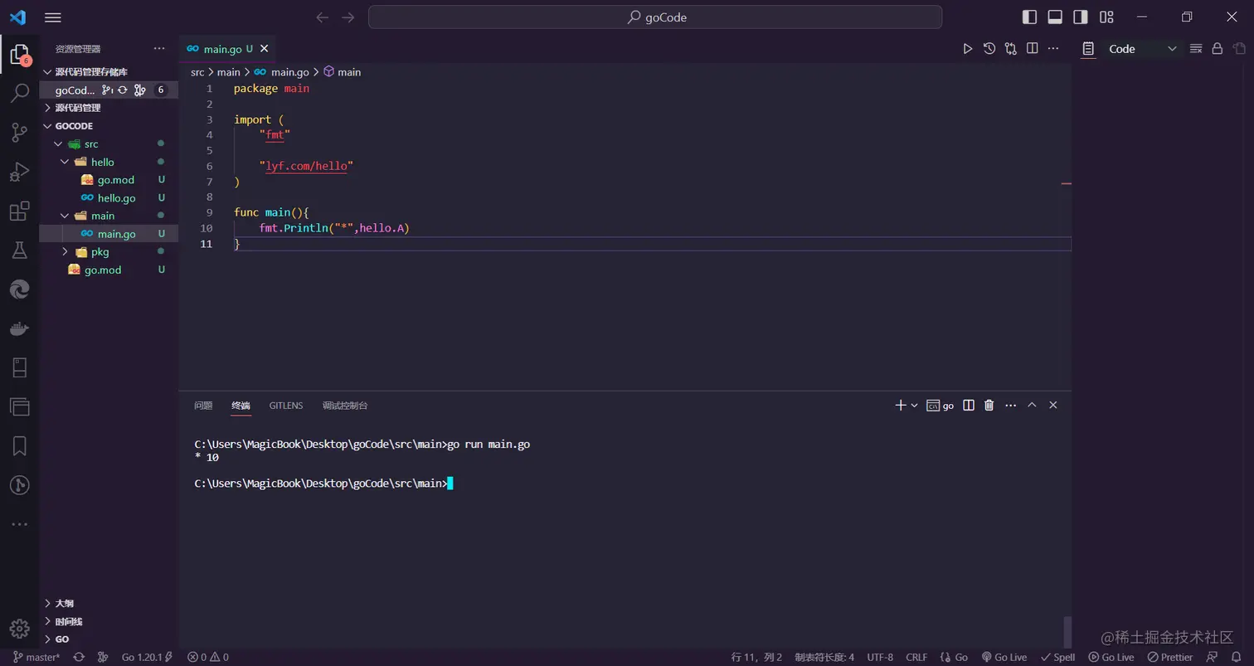This screenshot has height=666, width=1254.
Task: Toggle the bottom panel visibility
Action: (x=1055, y=17)
